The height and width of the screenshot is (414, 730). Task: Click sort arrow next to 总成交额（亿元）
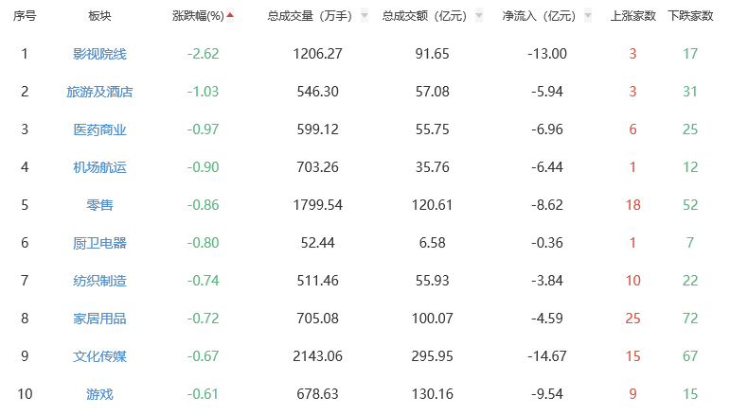coord(479,16)
